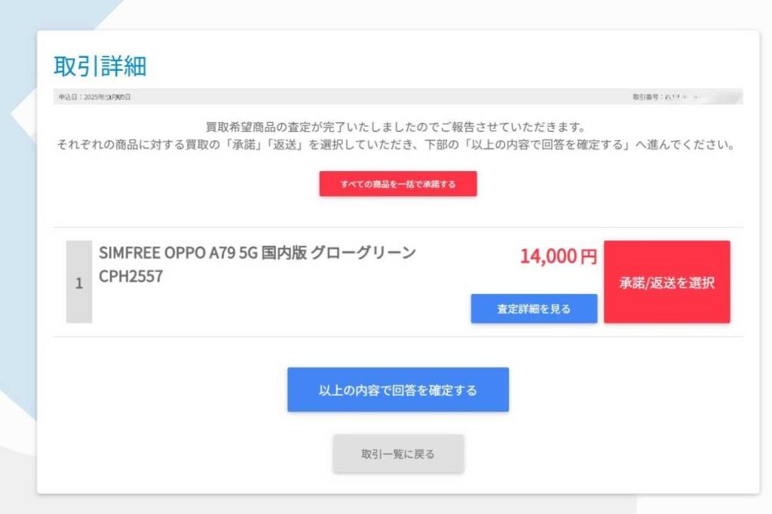This screenshot has width=772, height=514.
Task: Confirm with 以上の内容で回答を確定する button
Action: tap(398, 390)
